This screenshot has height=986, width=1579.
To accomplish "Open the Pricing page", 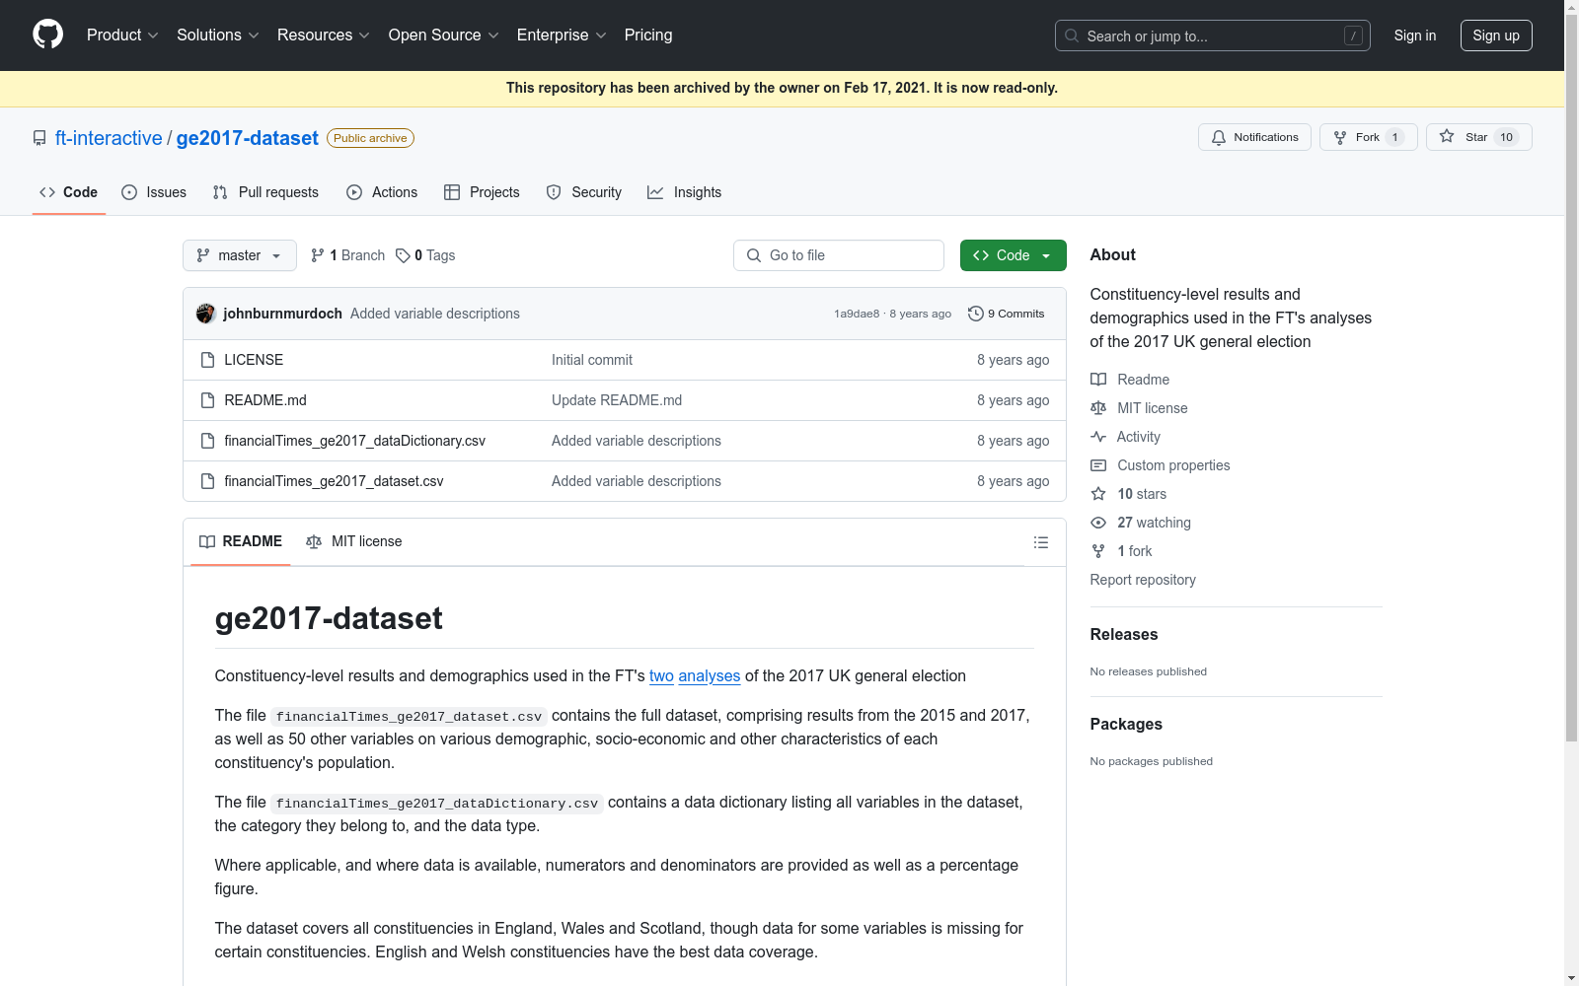I will coord(648,35).
